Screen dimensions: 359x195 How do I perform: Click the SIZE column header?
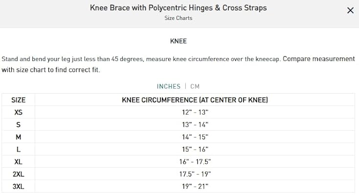[x=18, y=100]
